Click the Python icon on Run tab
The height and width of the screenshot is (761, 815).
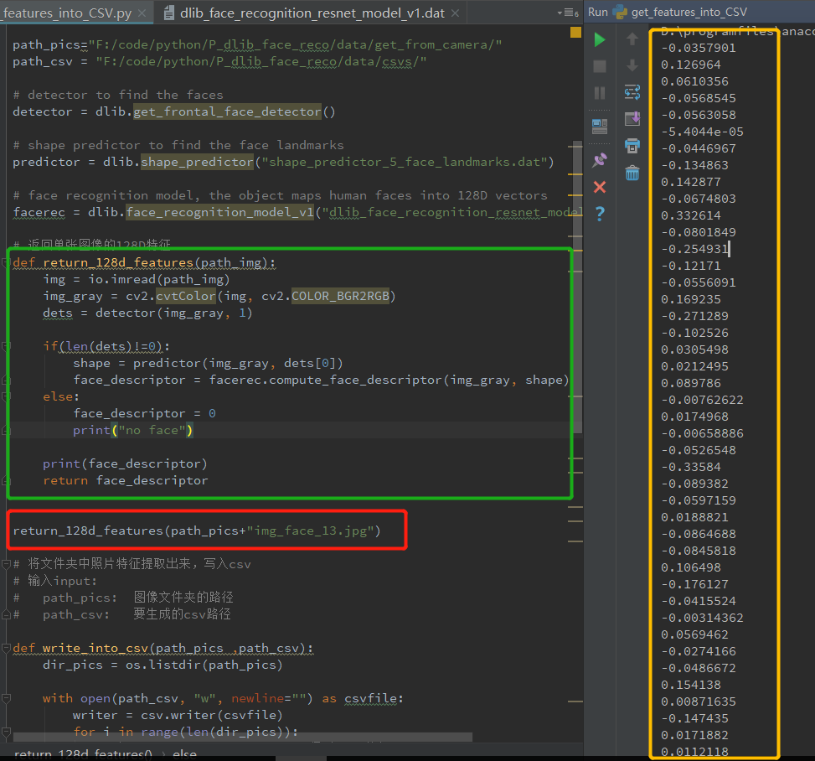[x=620, y=12]
